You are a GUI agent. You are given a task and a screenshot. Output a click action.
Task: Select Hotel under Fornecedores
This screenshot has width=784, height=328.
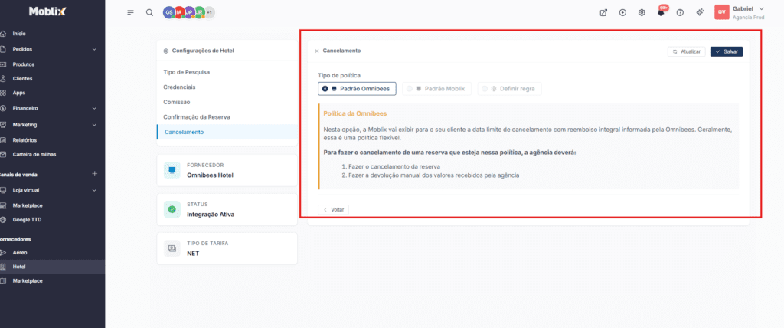(53, 267)
